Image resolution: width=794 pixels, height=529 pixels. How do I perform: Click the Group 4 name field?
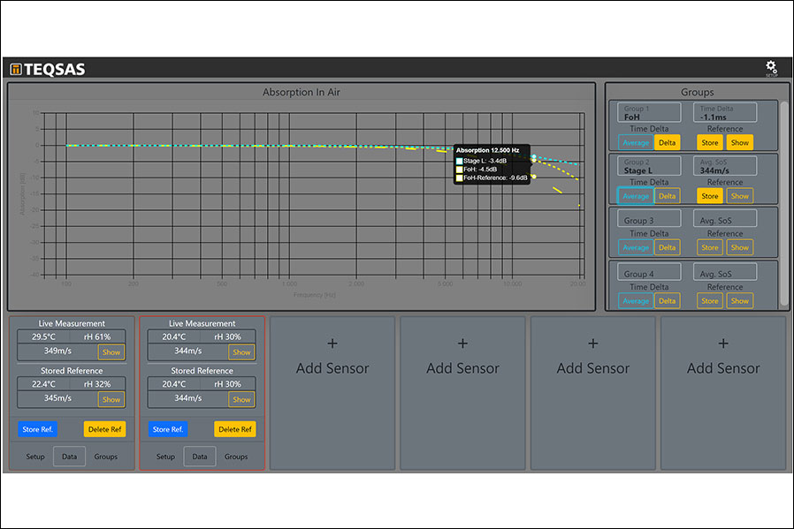(649, 272)
